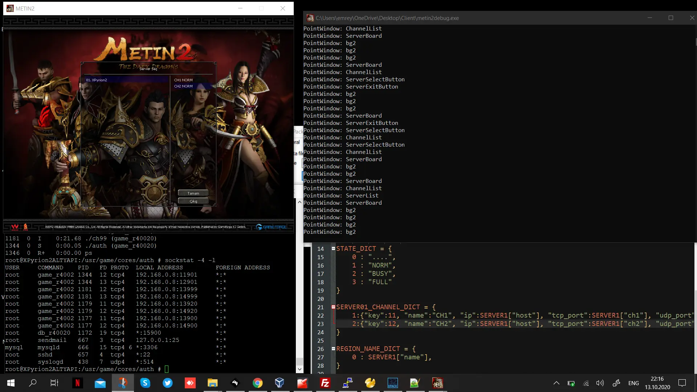697x392 pixels.
Task: Open the red bookmark app in the taskbar
Action: (302, 383)
